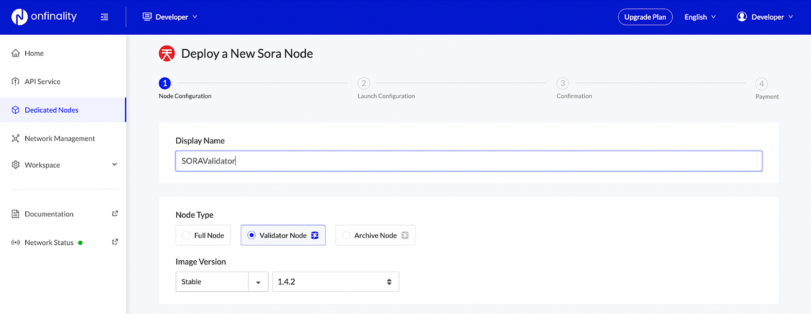The image size is (811, 314).
Task: Click the Sora red logo icon
Action: pos(167,54)
